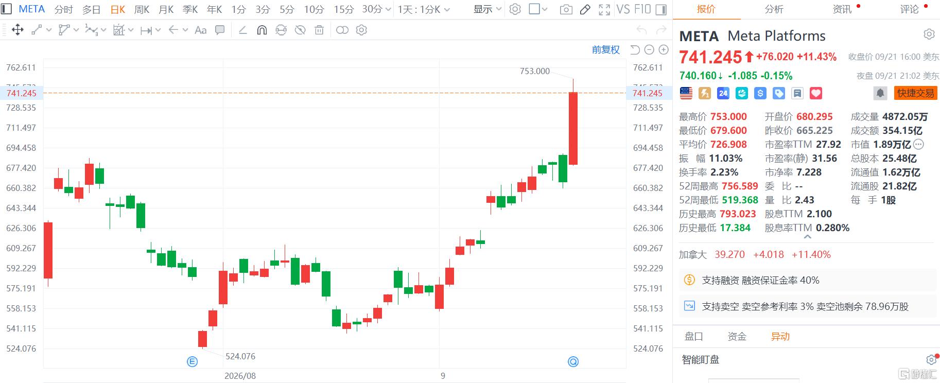This screenshot has width=940, height=383.
Task: Select the line drawing tool
Action: pos(37,30)
